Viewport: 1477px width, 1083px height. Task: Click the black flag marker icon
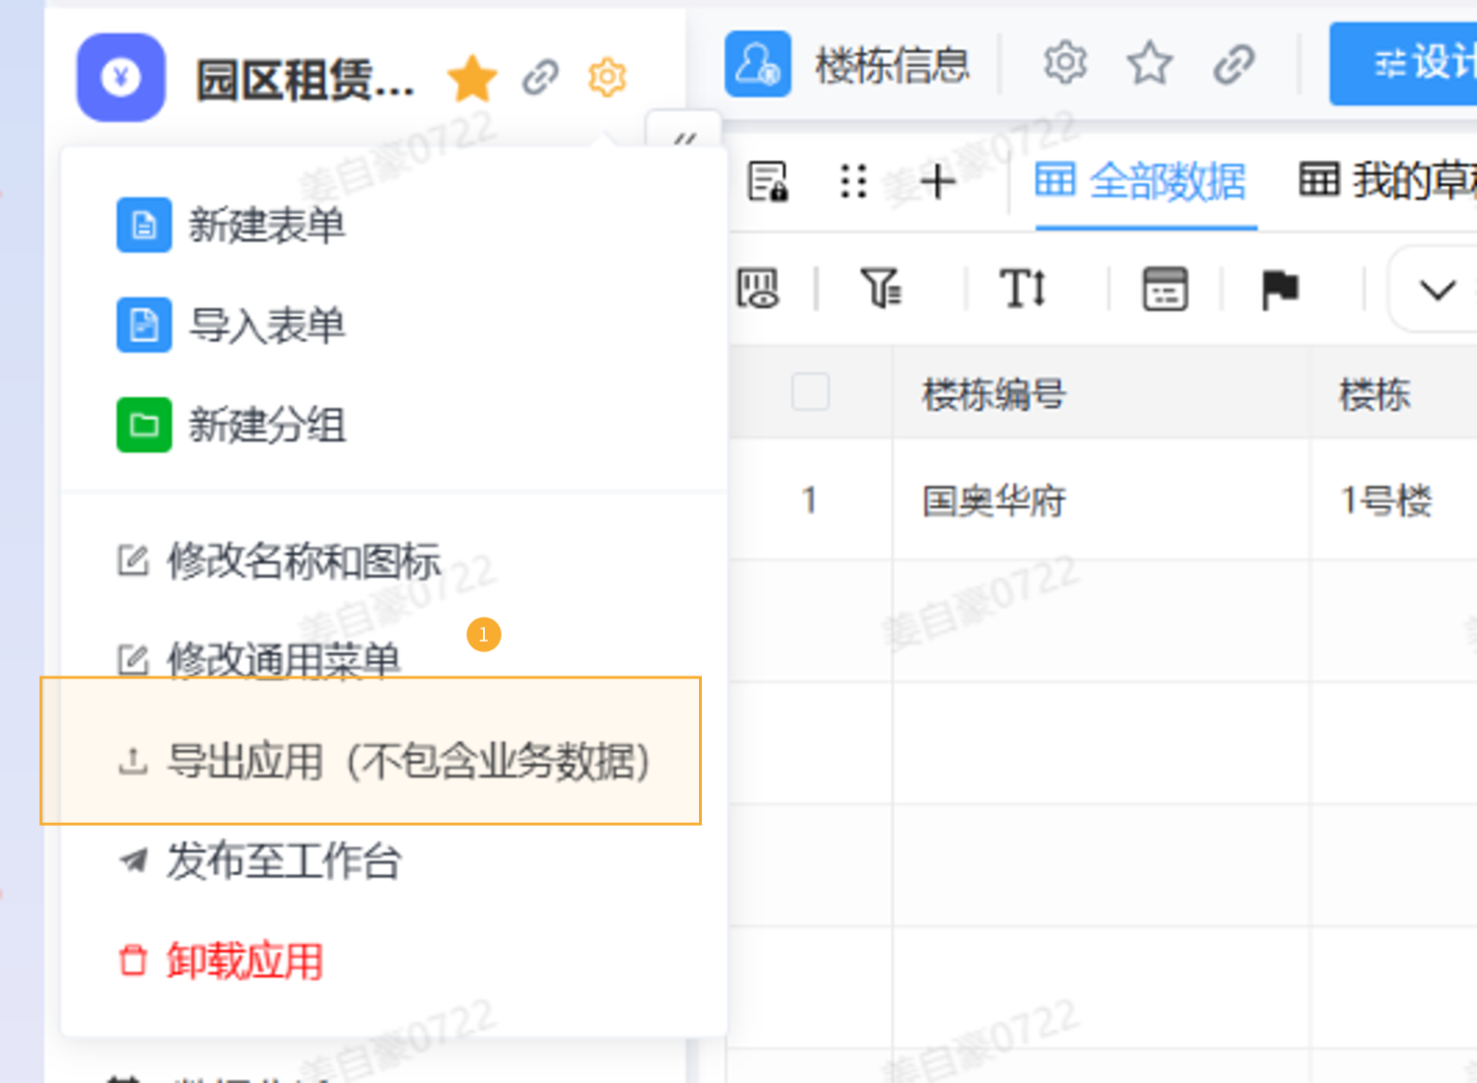pos(1279,289)
